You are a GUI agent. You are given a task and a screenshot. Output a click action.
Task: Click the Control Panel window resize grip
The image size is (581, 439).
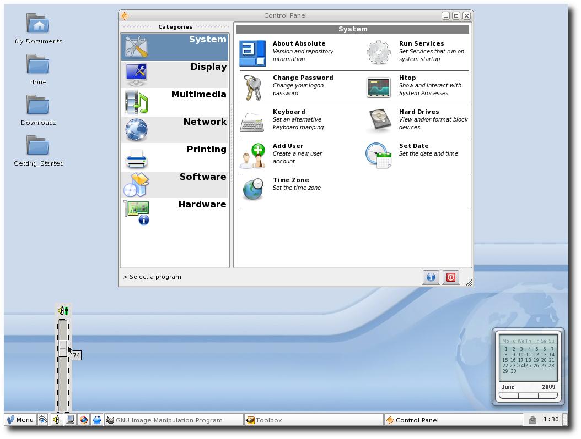pos(469,283)
